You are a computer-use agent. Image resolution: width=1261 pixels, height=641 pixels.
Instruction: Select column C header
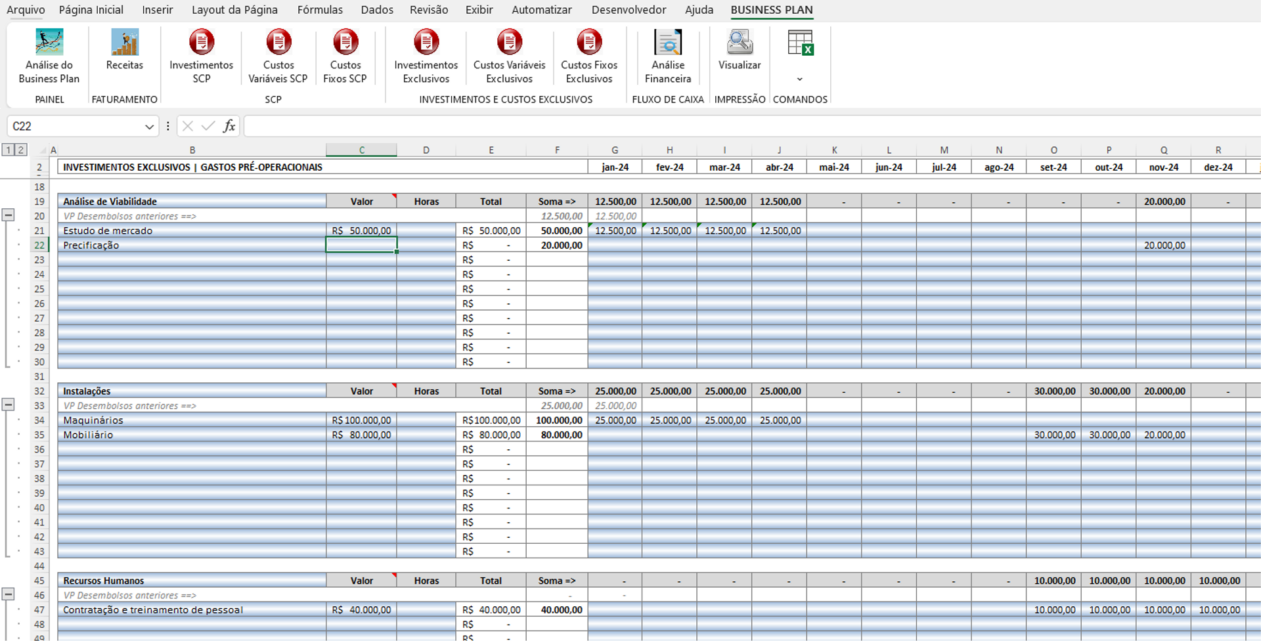tap(361, 150)
